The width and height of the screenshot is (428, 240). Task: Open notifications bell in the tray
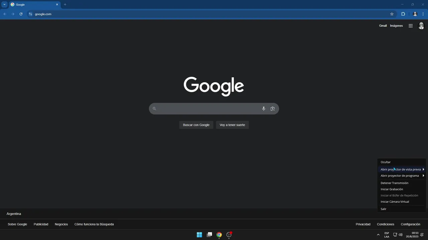[422, 235]
